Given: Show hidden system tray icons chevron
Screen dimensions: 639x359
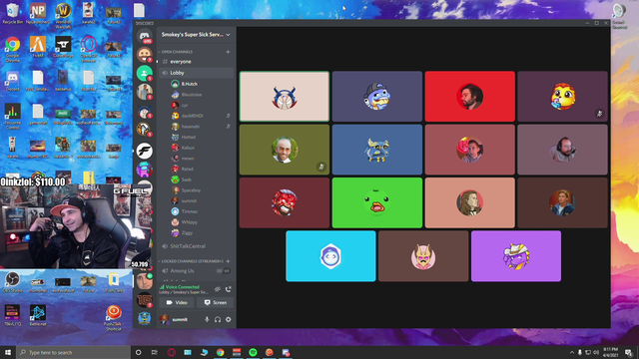Looking at the screenshot, I should [572, 352].
